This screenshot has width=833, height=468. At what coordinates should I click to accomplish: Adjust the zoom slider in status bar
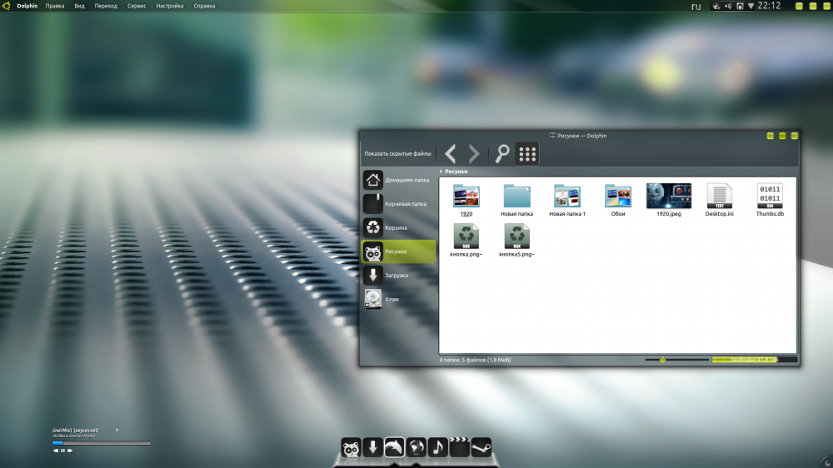(x=676, y=360)
